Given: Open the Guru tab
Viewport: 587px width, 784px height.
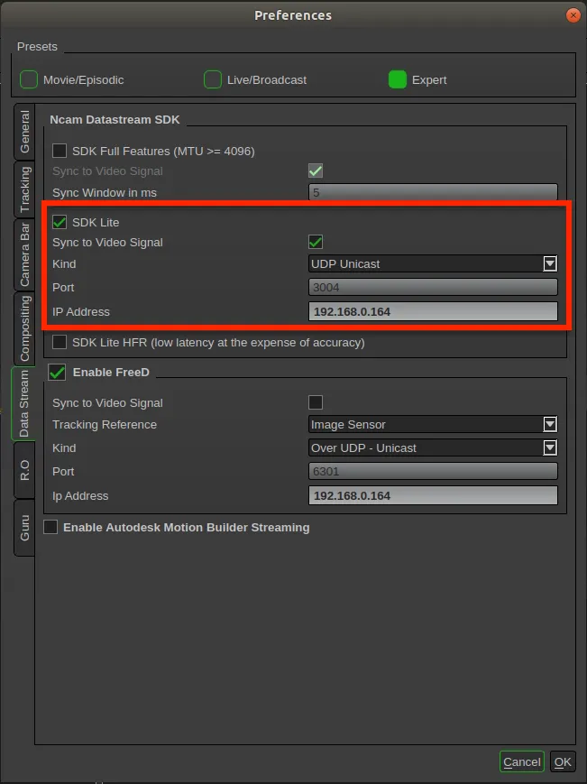Looking at the screenshot, I should tap(24, 528).
